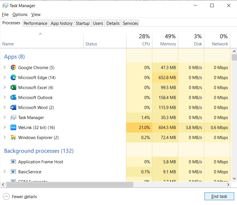The width and height of the screenshot is (237, 205).
Task: Click the 21.0% CPU cell for WeLink
Action: 139,127
